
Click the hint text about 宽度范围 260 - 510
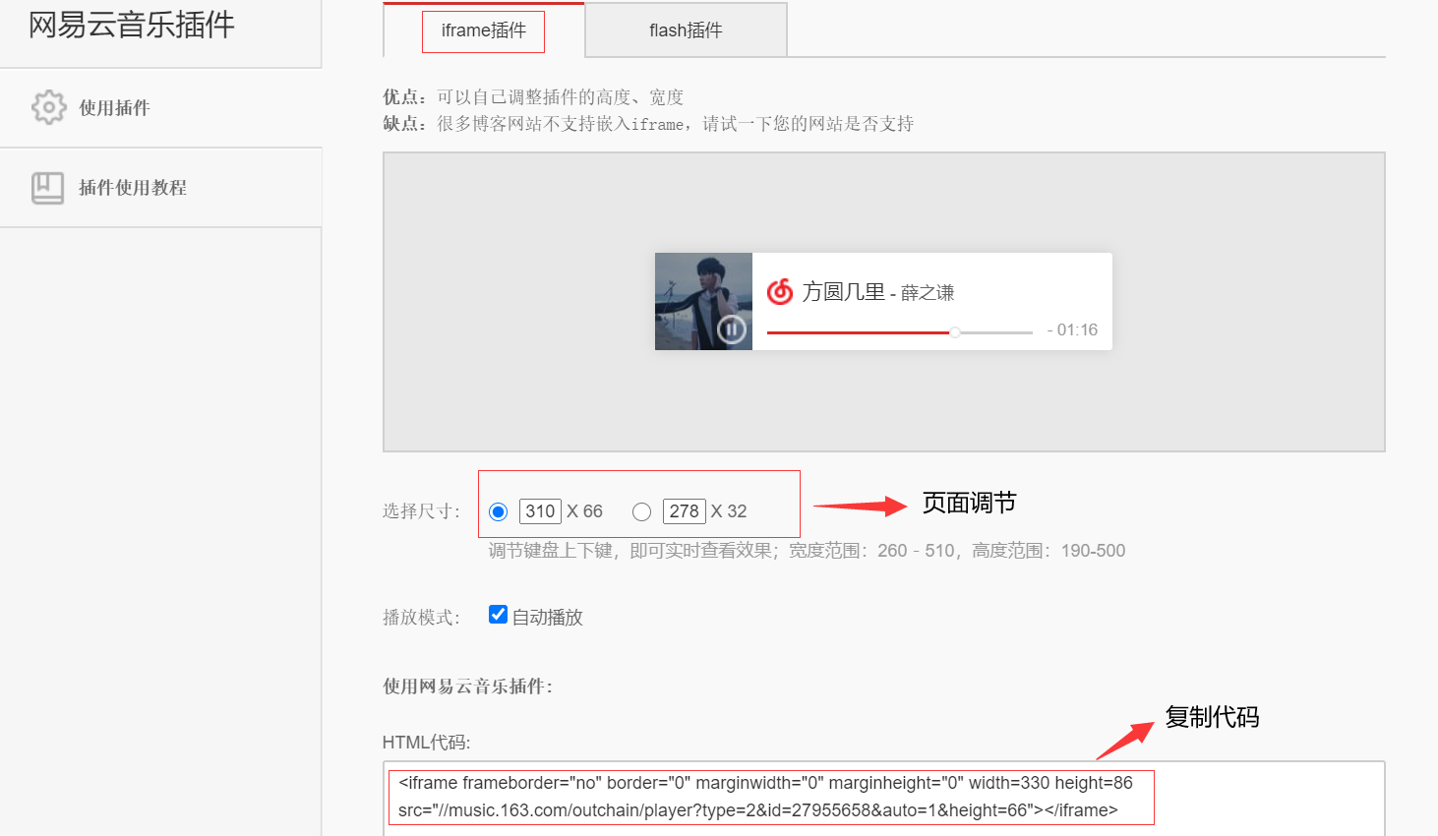[807, 551]
